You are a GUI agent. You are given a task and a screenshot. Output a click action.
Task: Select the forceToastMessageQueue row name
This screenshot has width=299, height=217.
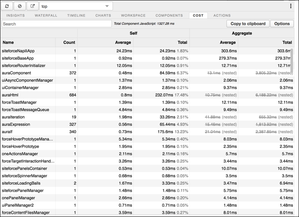pyautogui.click(x=25, y=110)
